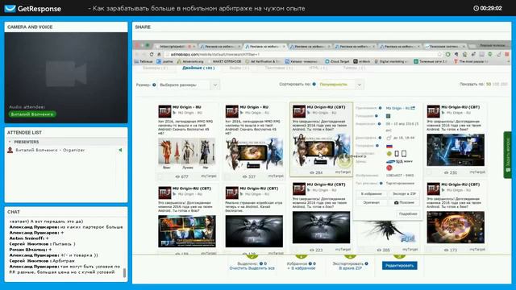Screen dimensions: 516x290
Task: Click the tablet device icon in the details panel
Action: point(404,154)
